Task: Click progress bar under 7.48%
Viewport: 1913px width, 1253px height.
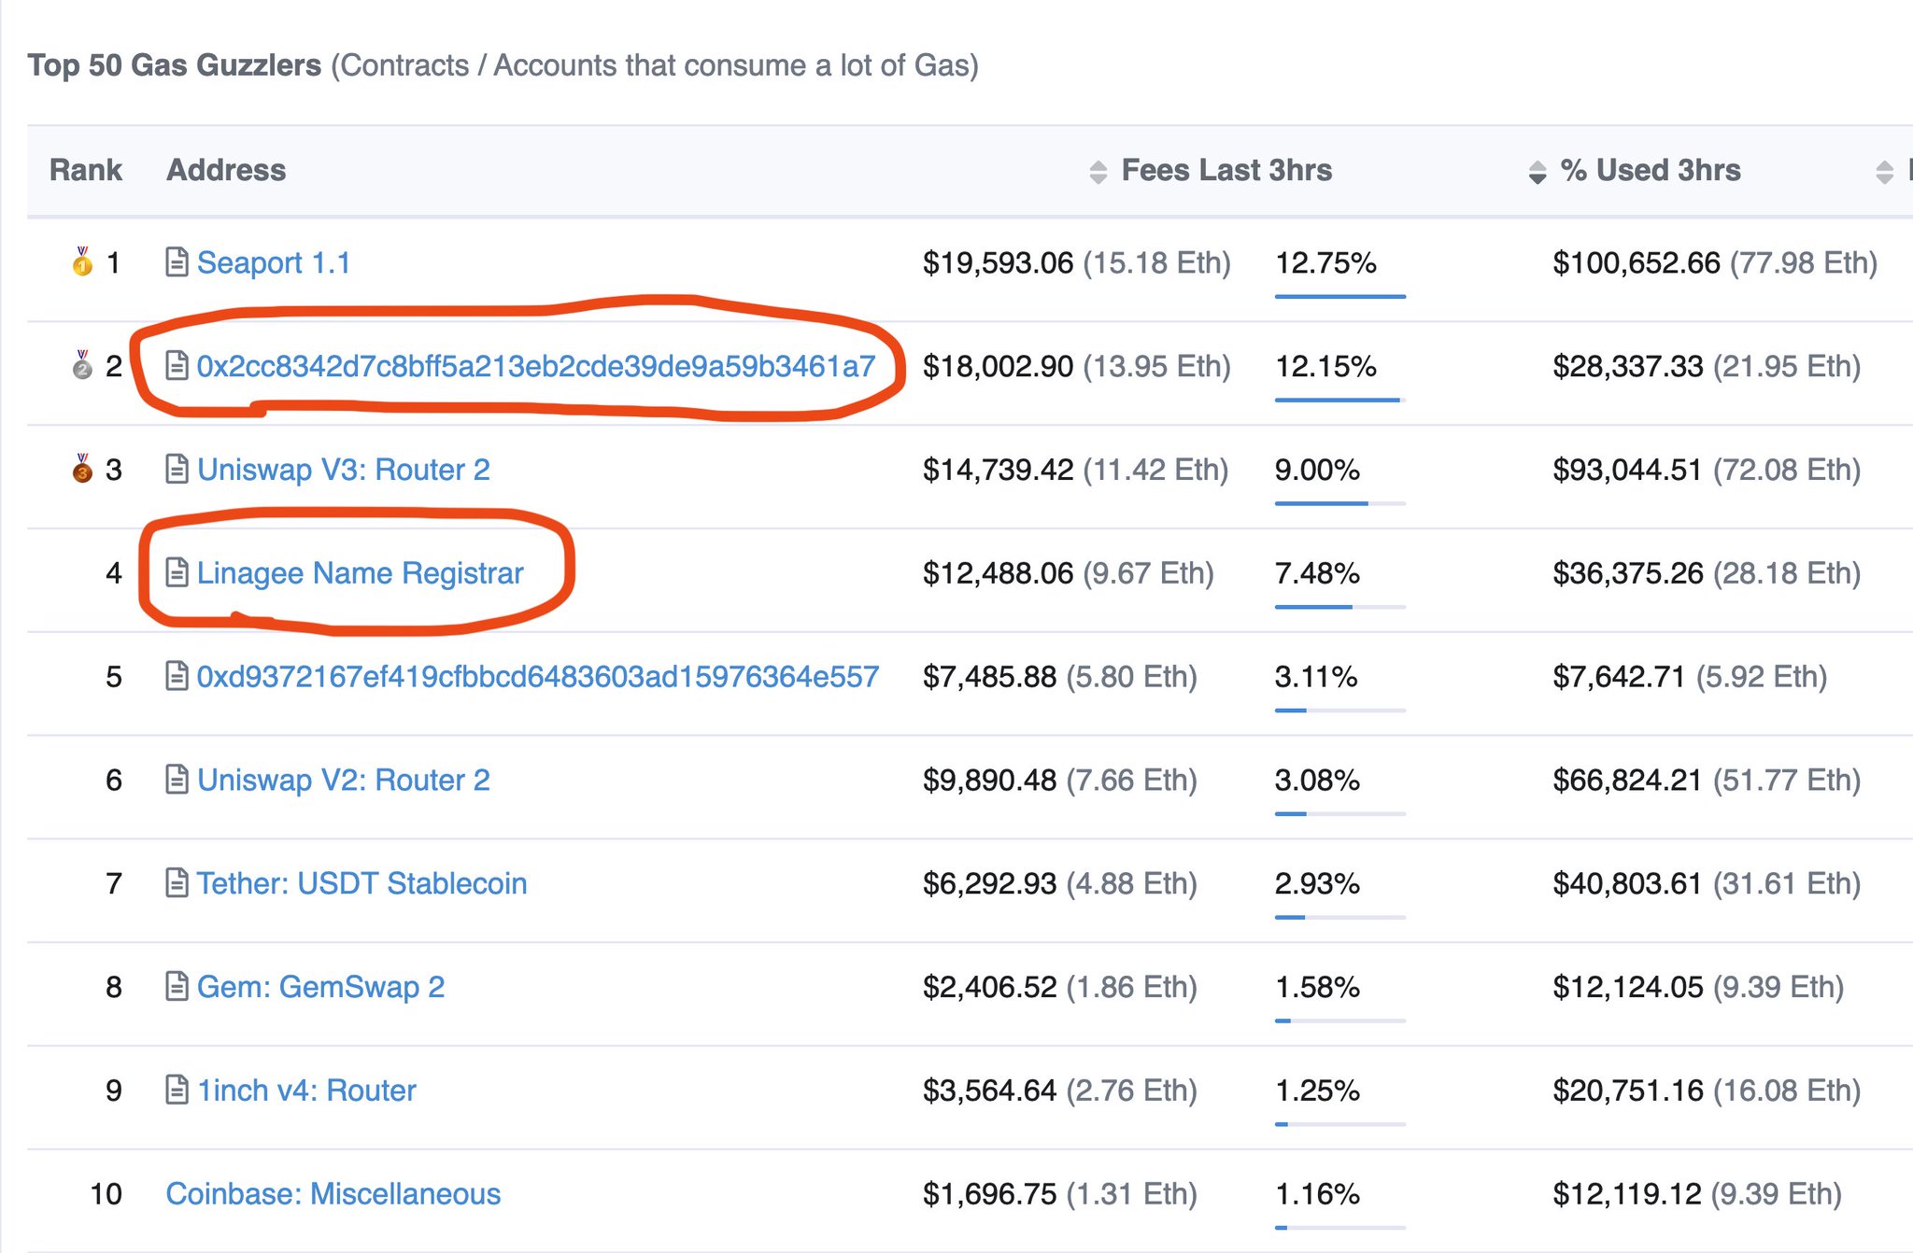Action: (x=1340, y=607)
